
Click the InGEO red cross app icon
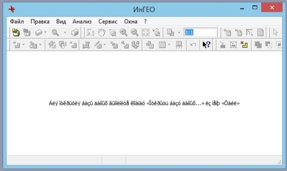pyautogui.click(x=12, y=9)
